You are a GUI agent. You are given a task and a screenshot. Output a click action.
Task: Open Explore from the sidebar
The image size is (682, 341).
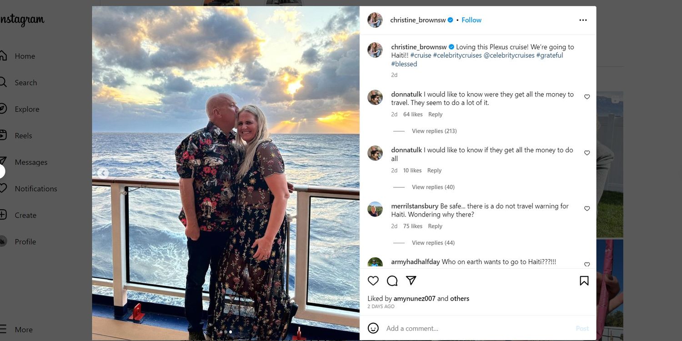tap(27, 109)
